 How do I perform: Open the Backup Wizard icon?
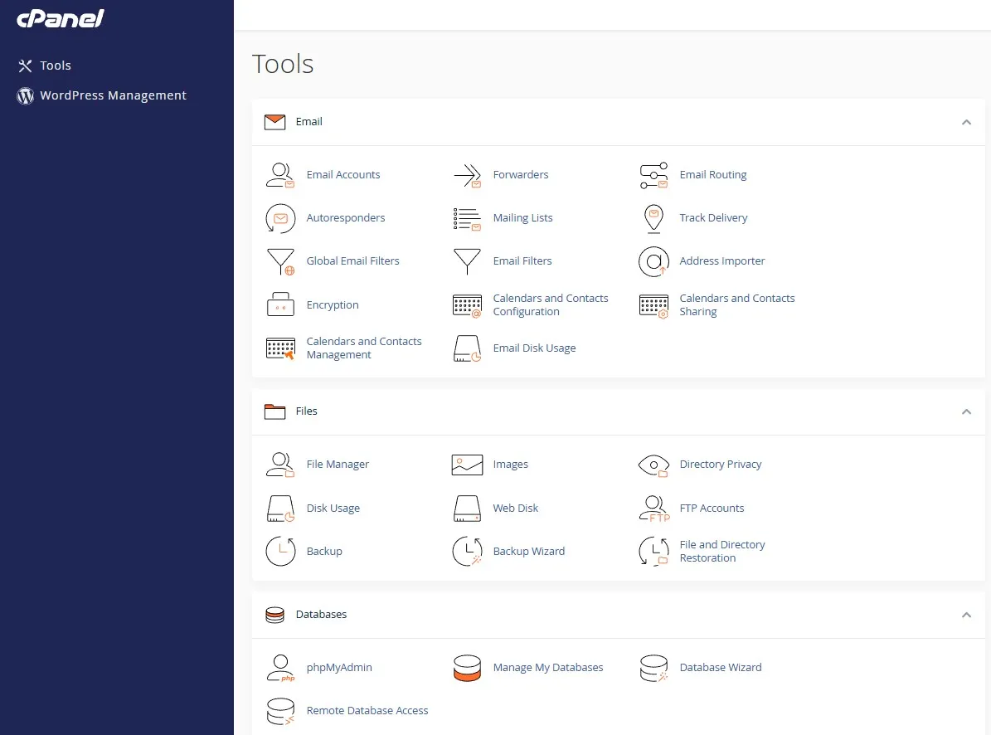click(467, 551)
